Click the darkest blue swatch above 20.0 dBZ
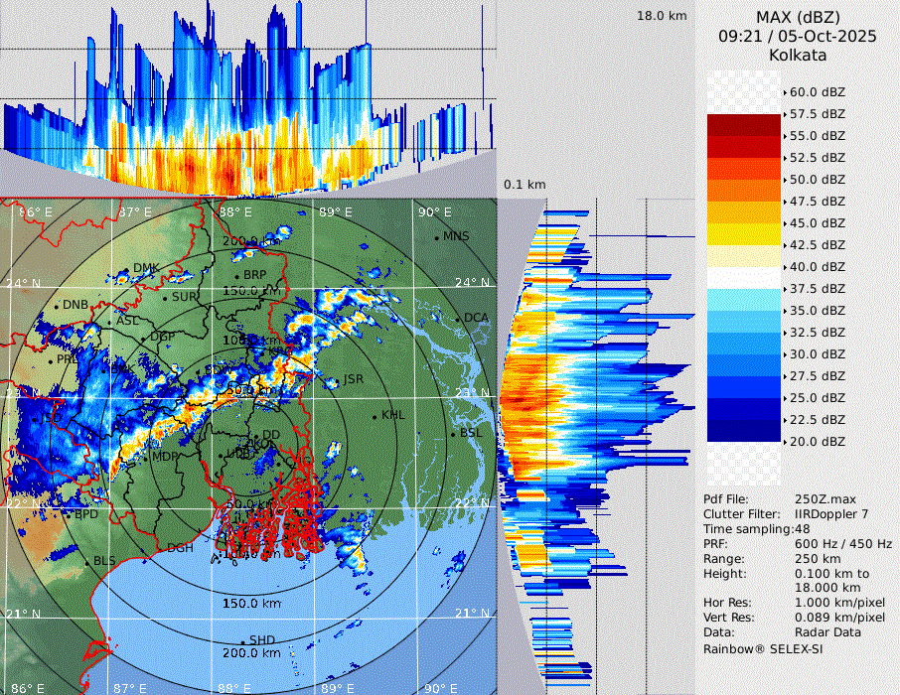Viewport: 900px width, 695px height. point(744,430)
